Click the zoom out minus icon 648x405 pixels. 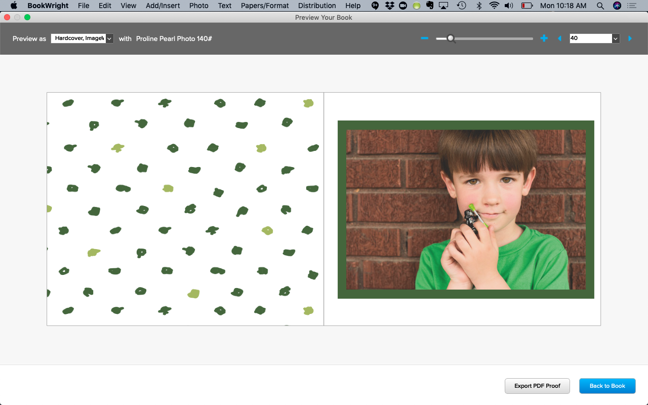[x=425, y=38]
